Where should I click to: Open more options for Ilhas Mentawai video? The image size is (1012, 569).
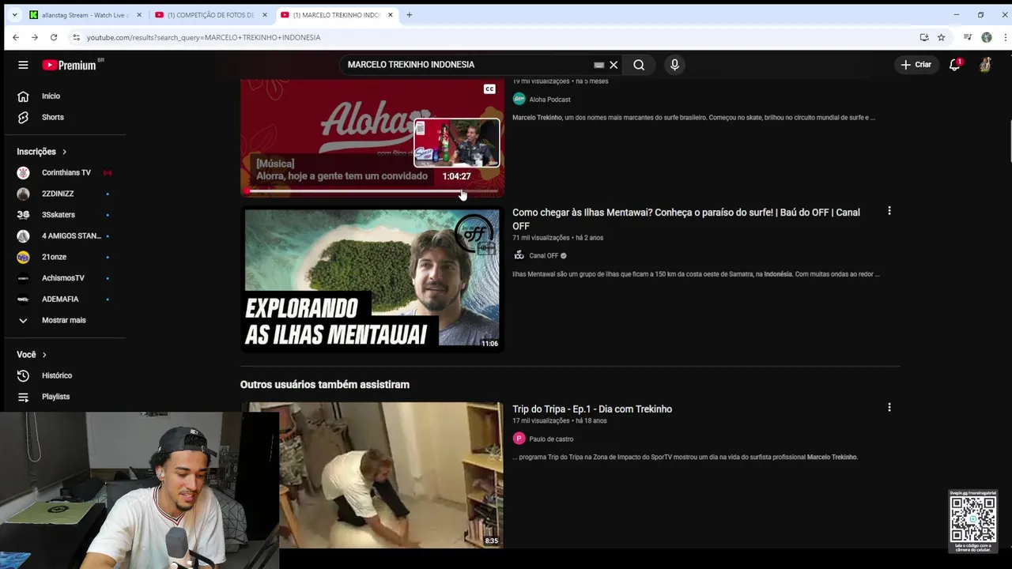click(889, 211)
